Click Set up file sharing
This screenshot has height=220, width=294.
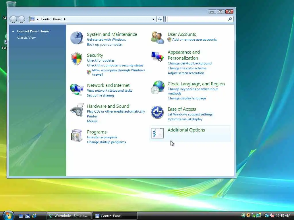pyautogui.click(x=100, y=95)
